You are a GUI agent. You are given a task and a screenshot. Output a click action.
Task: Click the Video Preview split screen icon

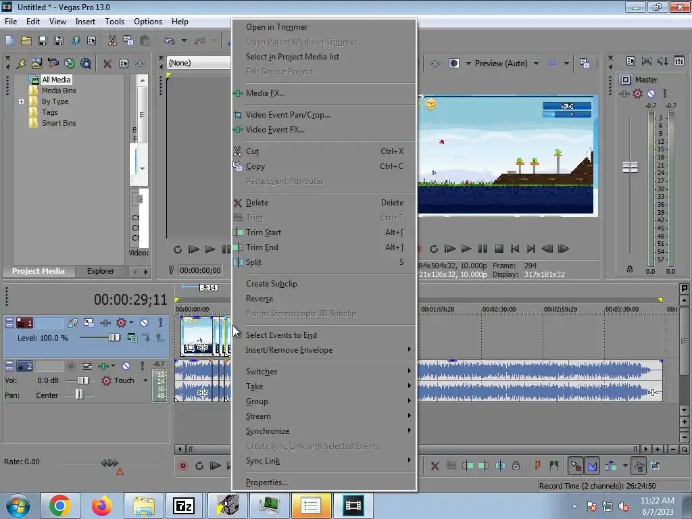(453, 63)
